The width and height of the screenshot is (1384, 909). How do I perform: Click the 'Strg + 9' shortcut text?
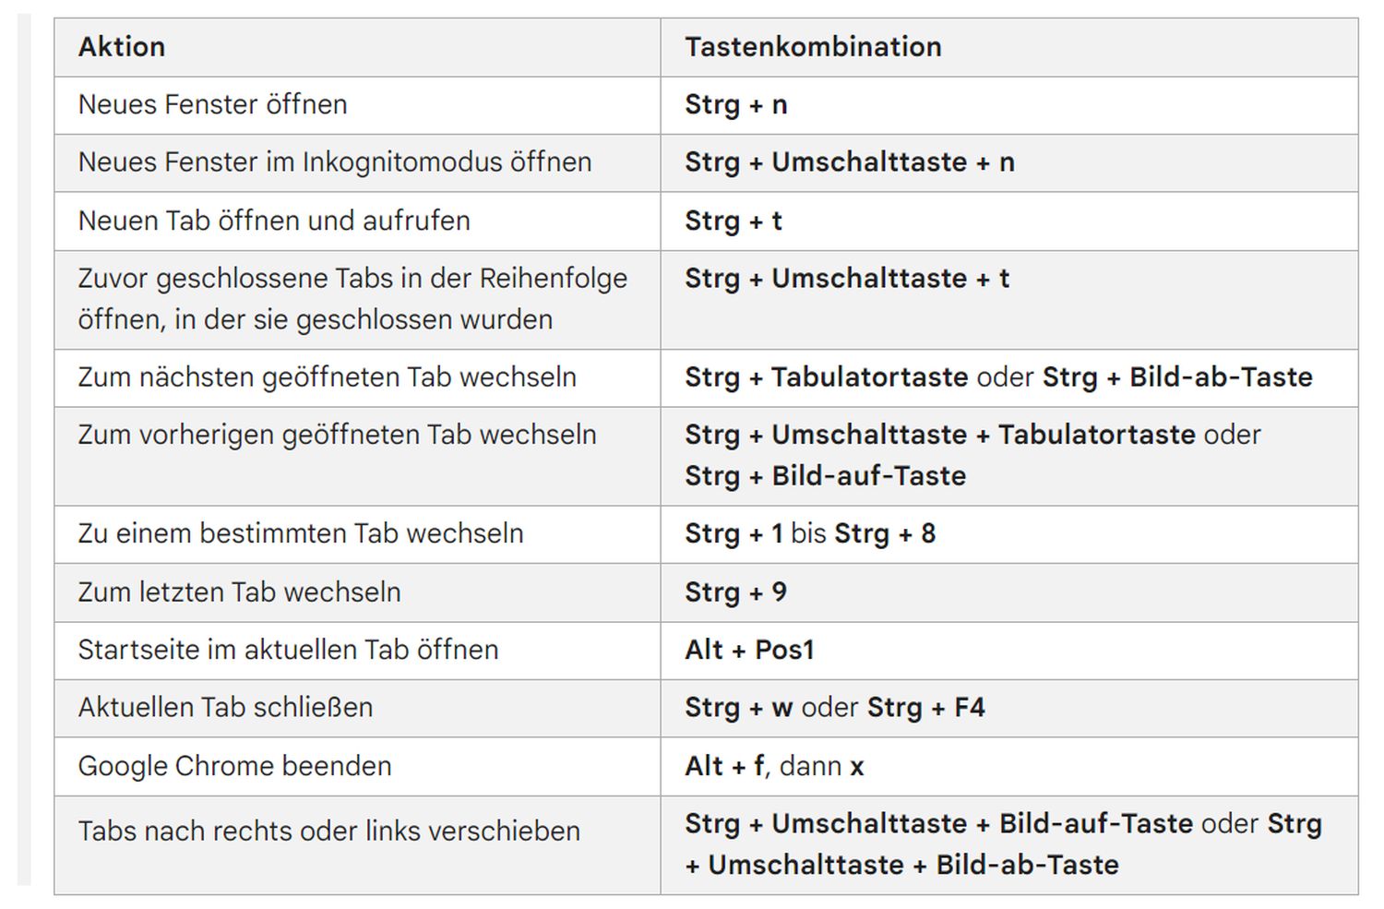[735, 592]
